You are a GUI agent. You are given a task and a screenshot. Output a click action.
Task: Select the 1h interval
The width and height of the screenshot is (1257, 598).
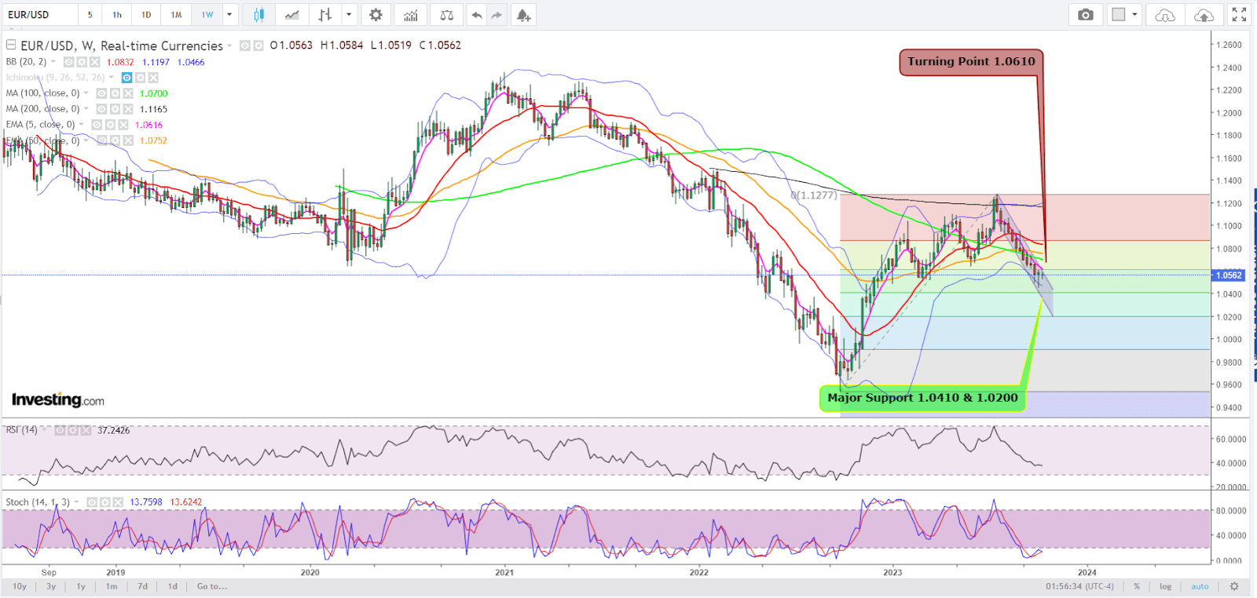(x=117, y=15)
